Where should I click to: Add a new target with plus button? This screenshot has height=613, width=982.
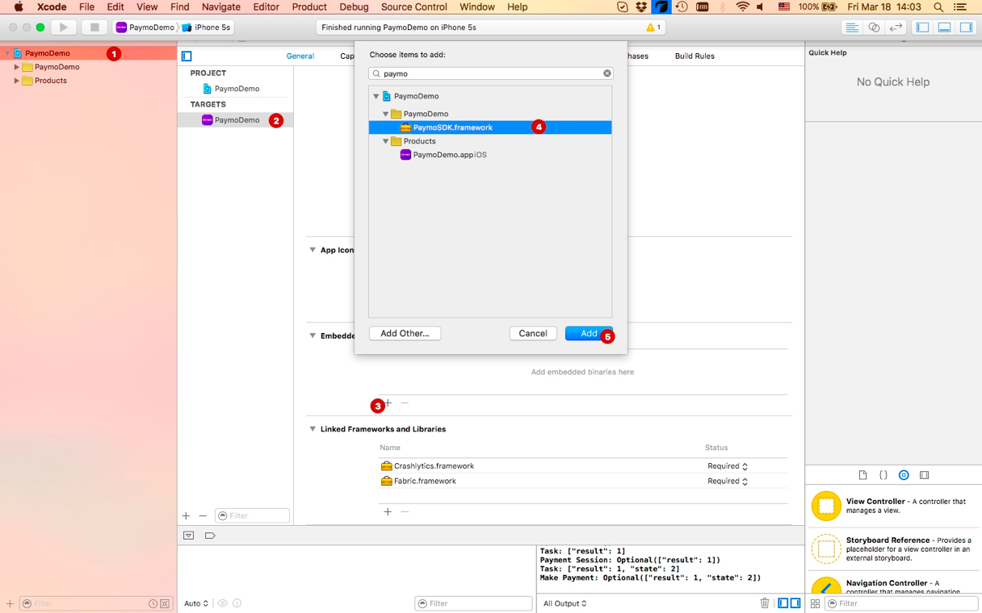coord(186,515)
